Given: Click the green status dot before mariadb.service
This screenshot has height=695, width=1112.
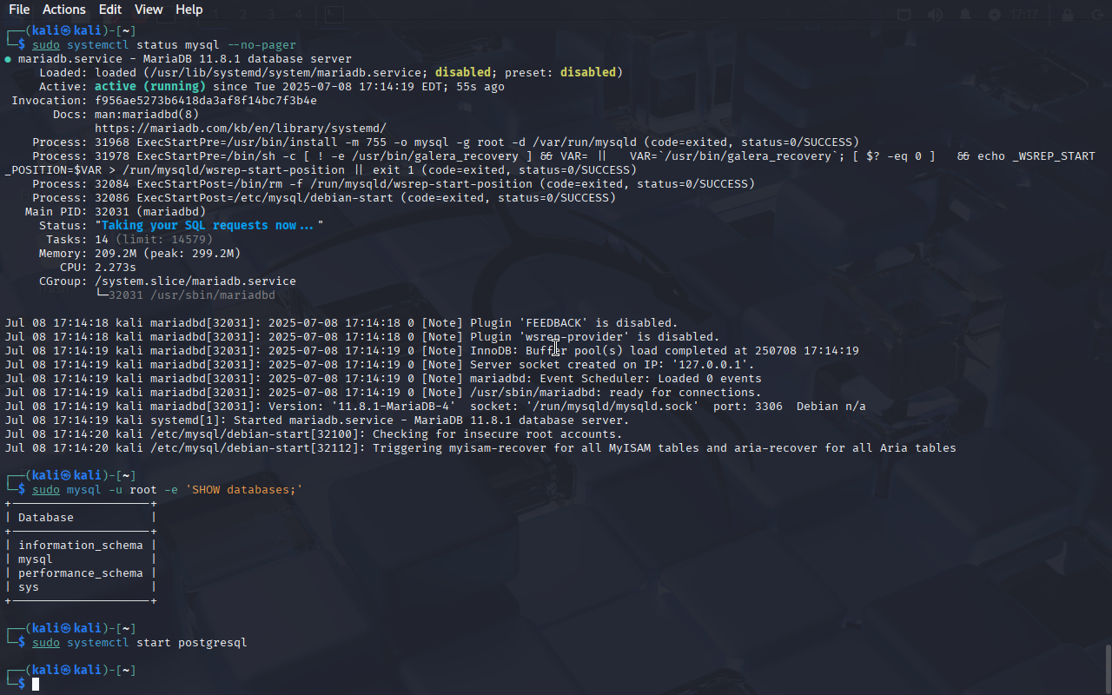Looking at the screenshot, I should pos(8,59).
